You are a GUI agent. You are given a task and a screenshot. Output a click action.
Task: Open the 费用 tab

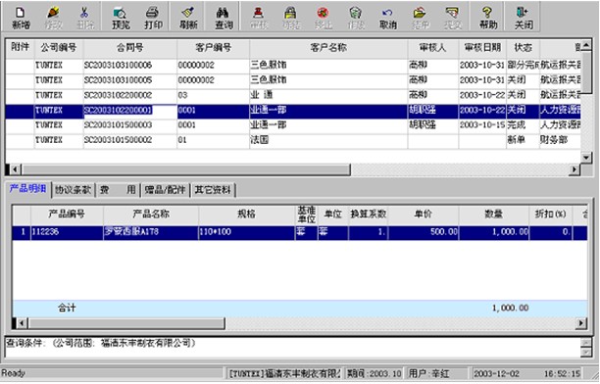(x=118, y=190)
